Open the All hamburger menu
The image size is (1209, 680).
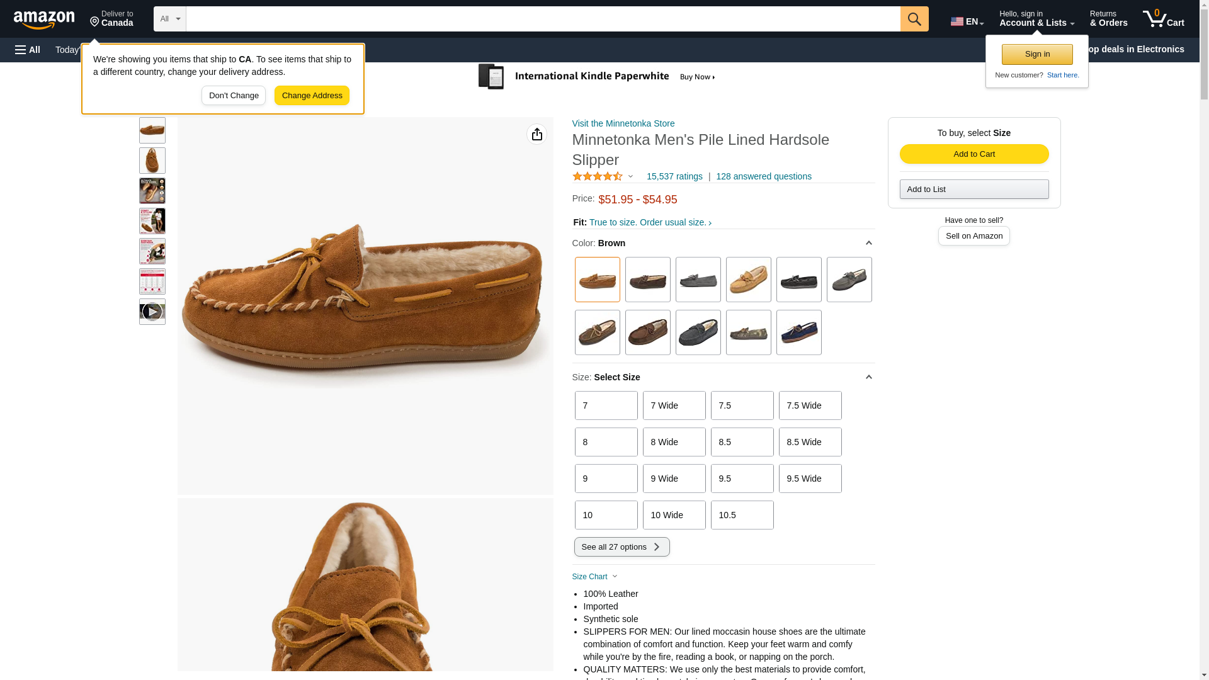(28, 50)
